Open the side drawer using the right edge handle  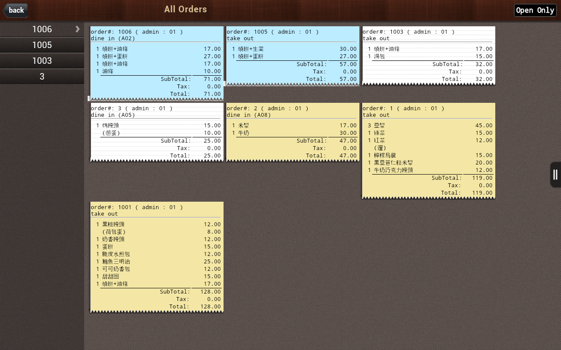pos(555,175)
